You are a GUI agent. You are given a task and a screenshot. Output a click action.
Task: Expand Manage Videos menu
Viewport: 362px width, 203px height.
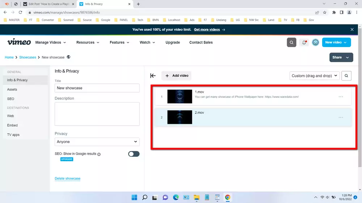(51, 42)
